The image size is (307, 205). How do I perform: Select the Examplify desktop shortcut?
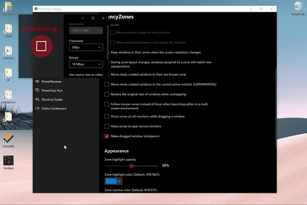pos(8,140)
